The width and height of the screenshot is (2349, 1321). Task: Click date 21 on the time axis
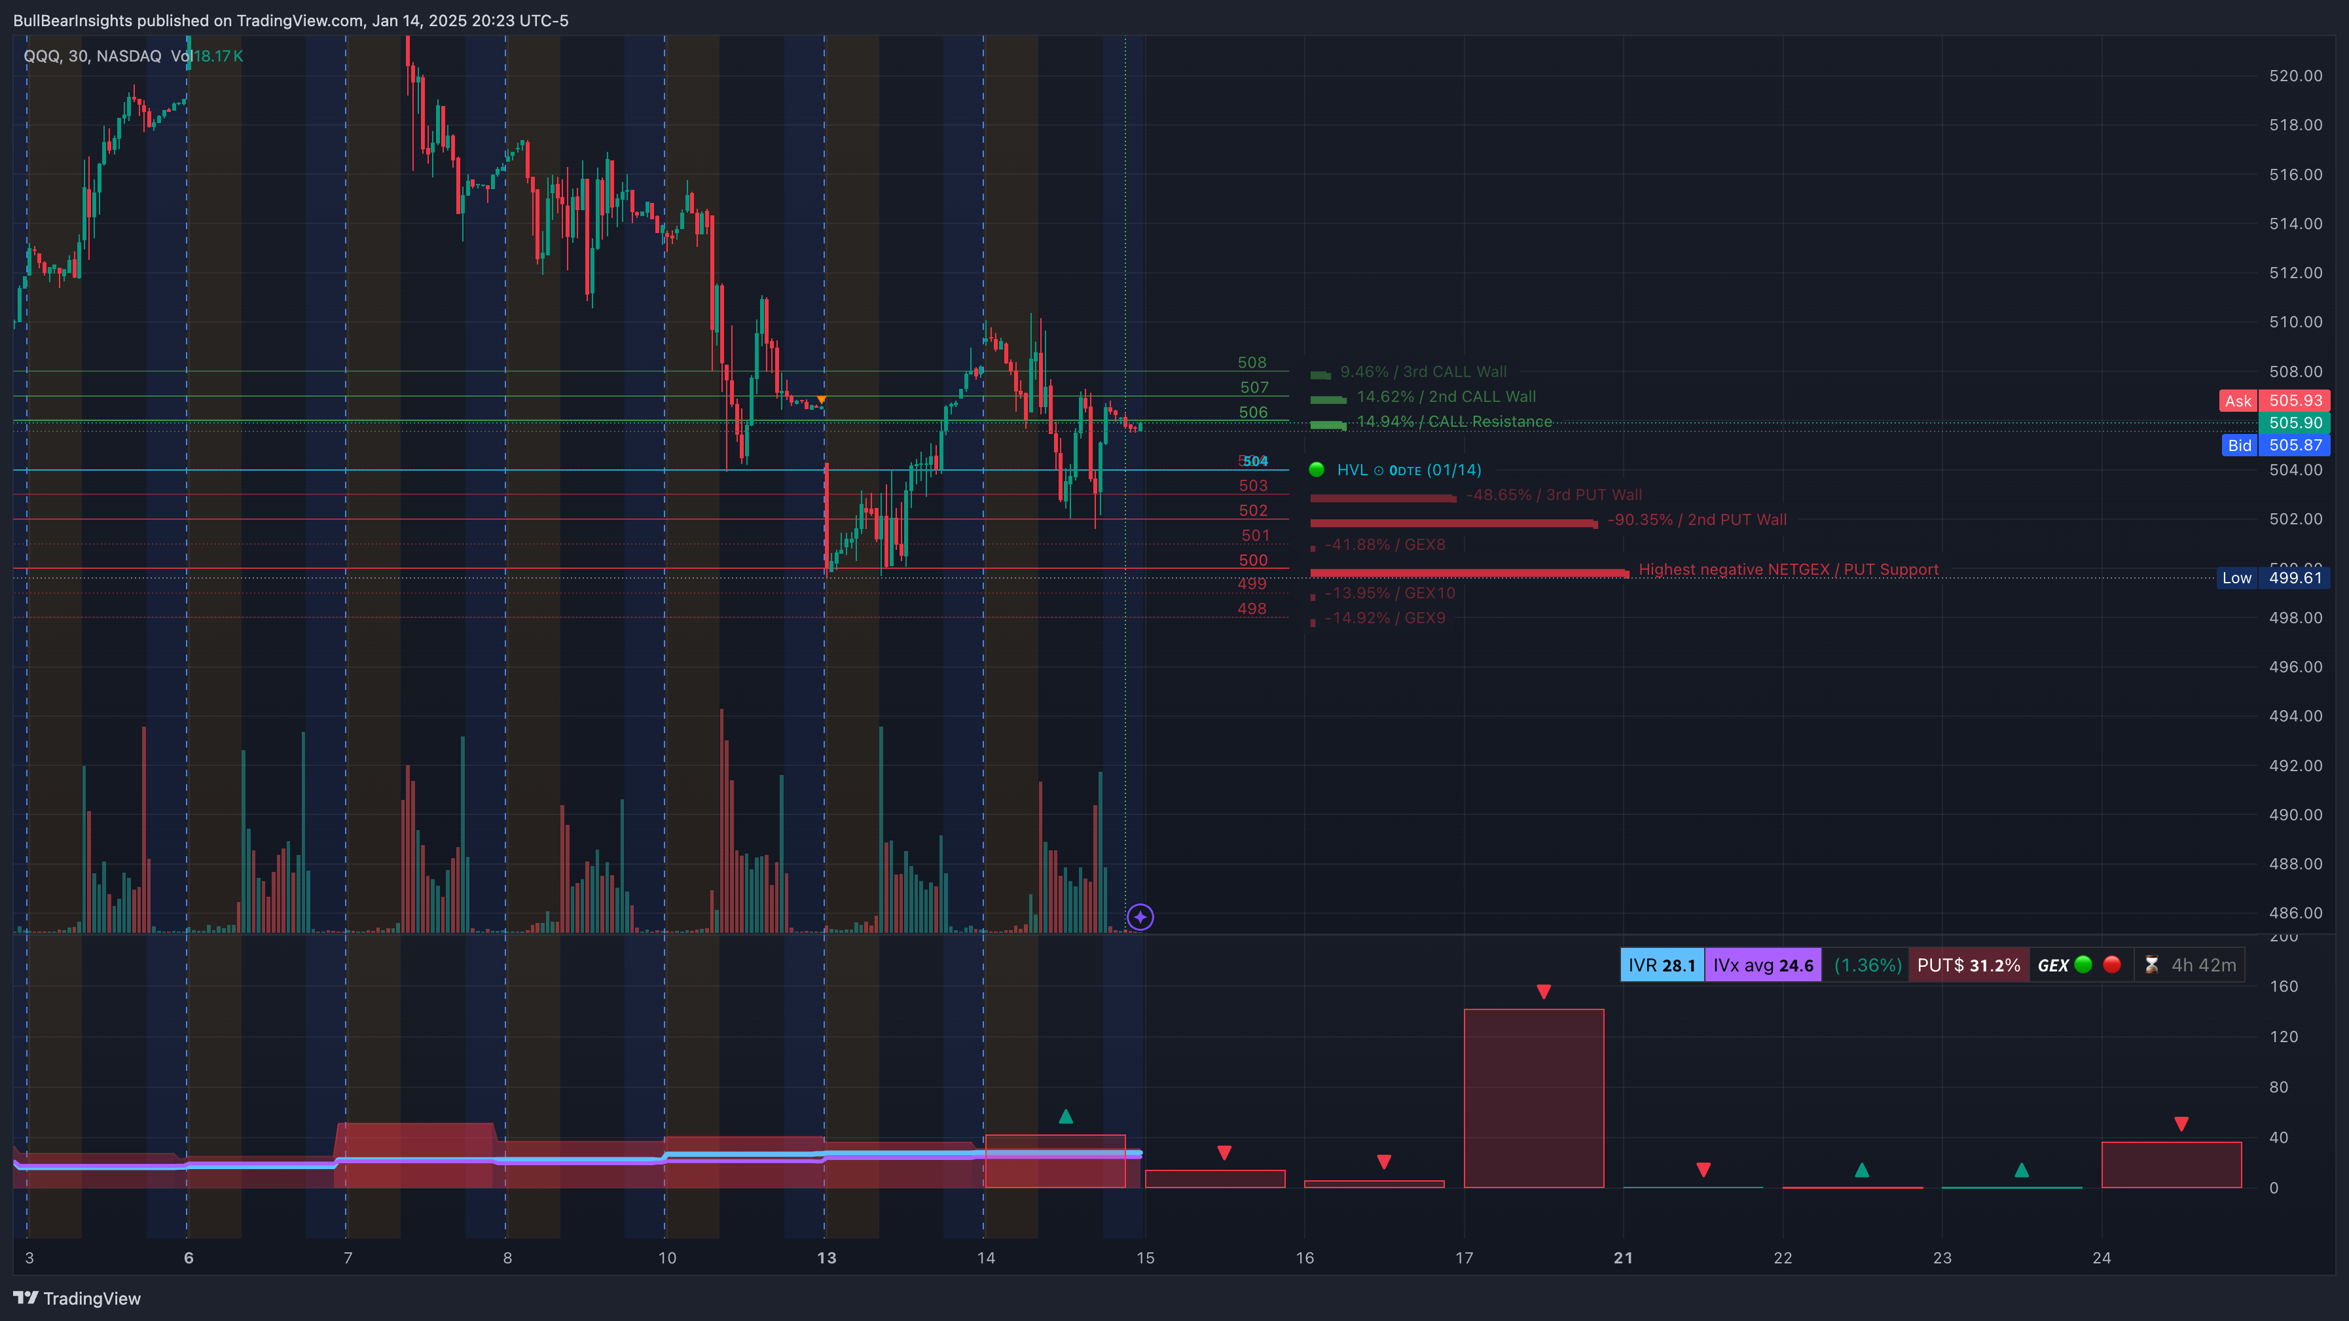point(1623,1258)
